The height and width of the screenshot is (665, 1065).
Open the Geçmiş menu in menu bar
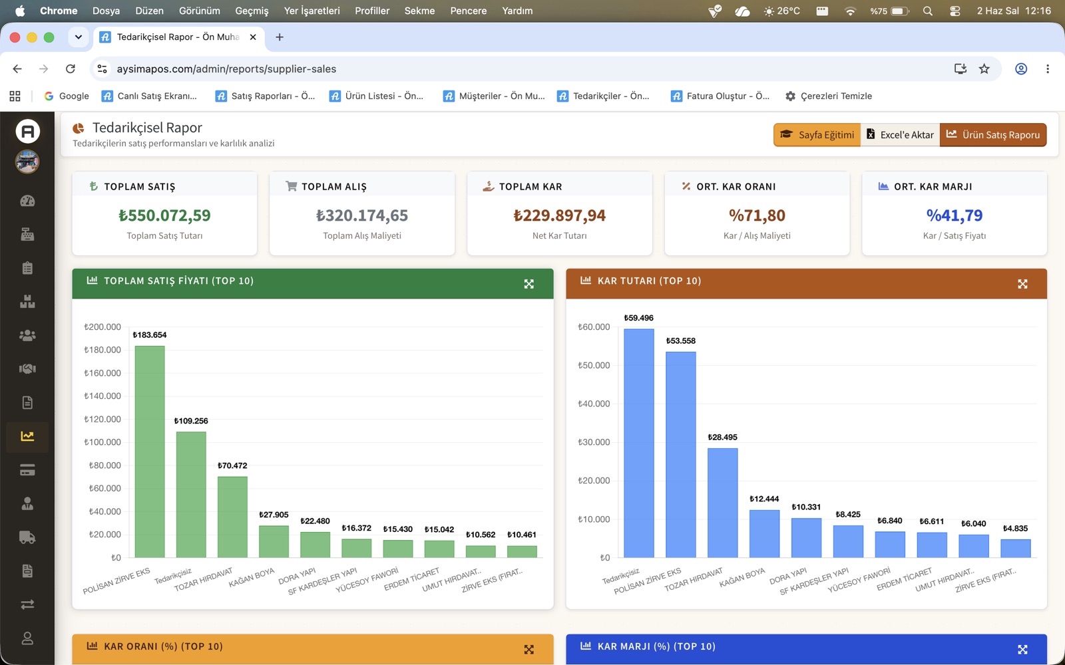pyautogui.click(x=252, y=11)
